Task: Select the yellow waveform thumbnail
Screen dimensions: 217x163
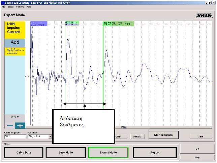Action: coord(15,51)
